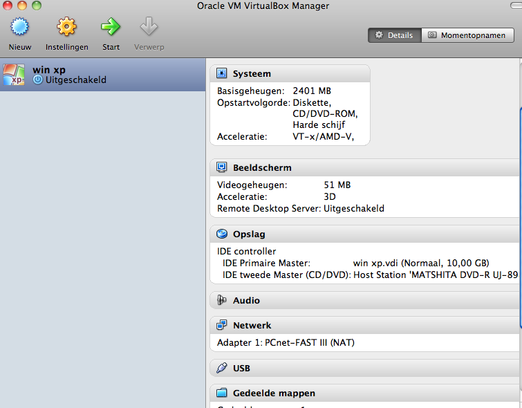Click the camera icon in Momentopnamen tab
Viewport: 522px width, 408px height.
432,35
